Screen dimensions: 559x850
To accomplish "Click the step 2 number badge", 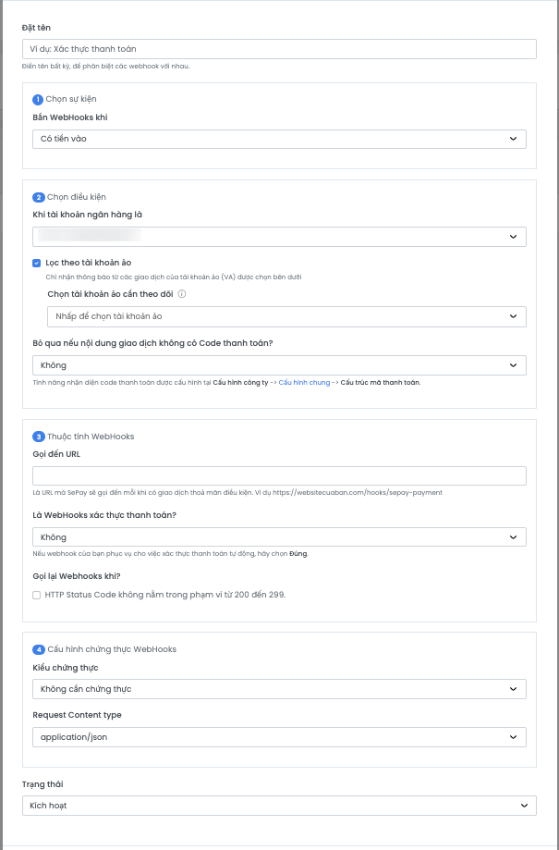I will pyautogui.click(x=38, y=197).
